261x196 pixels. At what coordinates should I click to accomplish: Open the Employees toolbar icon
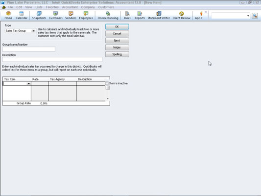(x=86, y=15)
